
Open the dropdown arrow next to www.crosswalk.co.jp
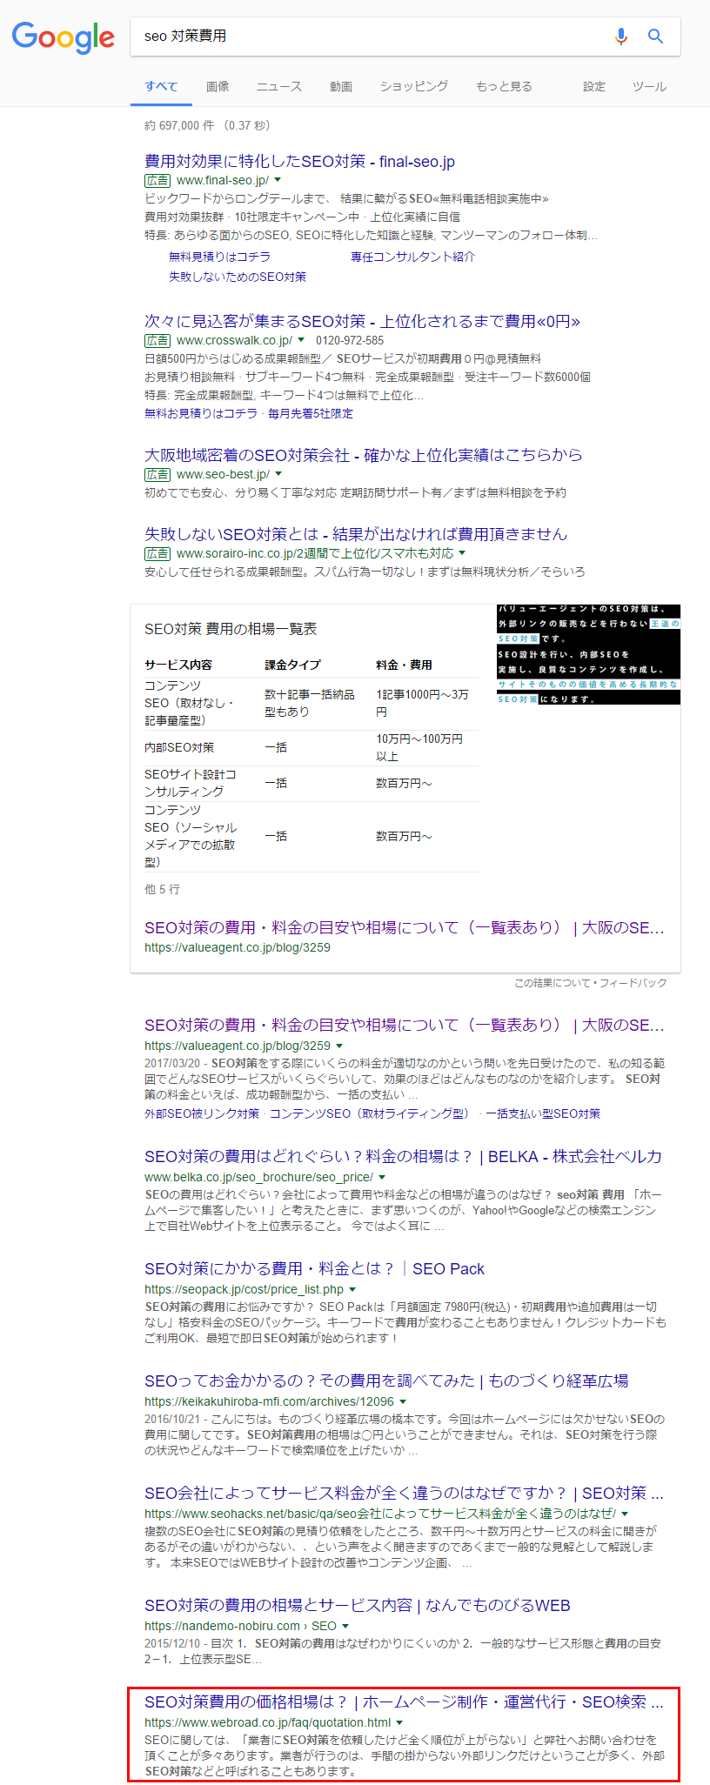[x=301, y=340]
